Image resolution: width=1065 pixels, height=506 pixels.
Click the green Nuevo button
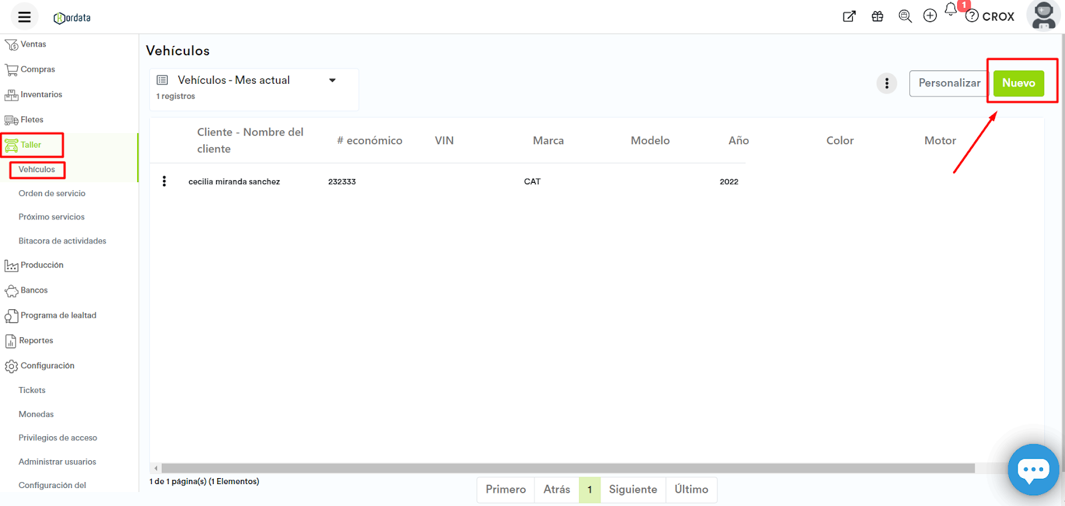pos(1018,83)
